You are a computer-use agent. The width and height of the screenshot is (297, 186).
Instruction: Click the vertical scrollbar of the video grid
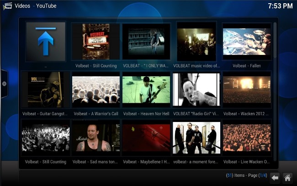(275, 92)
